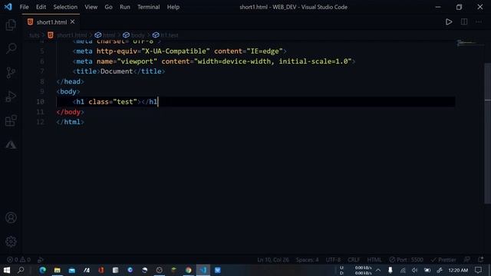
Task: Toggle Live Server Port: 5500
Action: pyautogui.click(x=406, y=260)
